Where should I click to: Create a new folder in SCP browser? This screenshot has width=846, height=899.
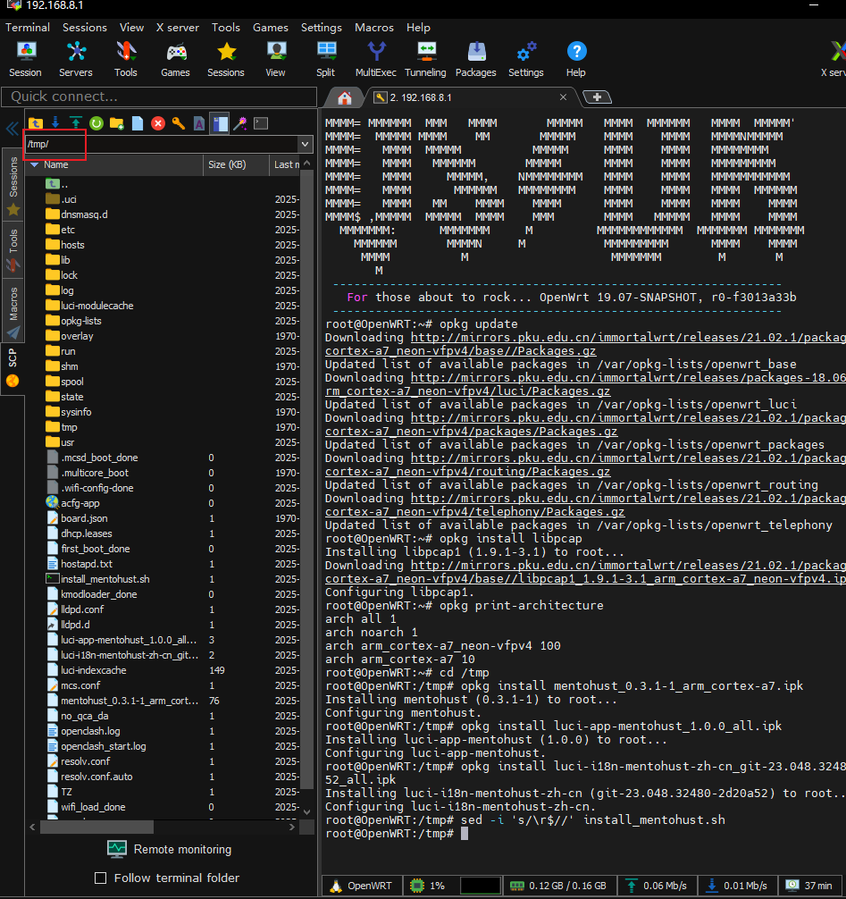click(x=116, y=123)
